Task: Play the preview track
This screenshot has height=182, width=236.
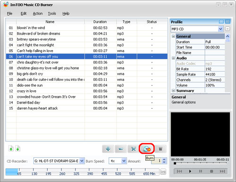Action: [x=190, y=171]
